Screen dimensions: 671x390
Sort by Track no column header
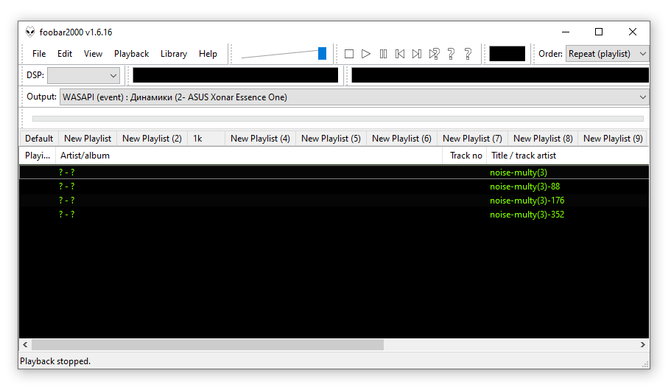[x=464, y=156]
